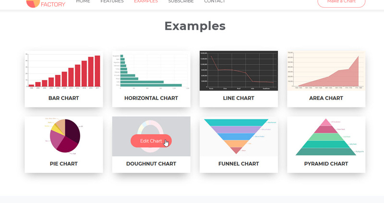Click the Chart Factory logo icon

coord(33,3)
